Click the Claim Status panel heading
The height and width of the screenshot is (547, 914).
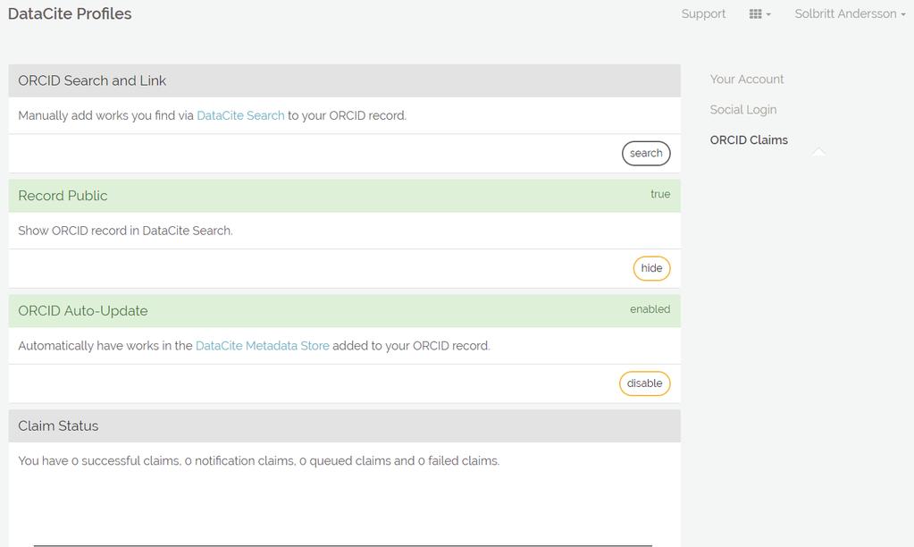58,425
